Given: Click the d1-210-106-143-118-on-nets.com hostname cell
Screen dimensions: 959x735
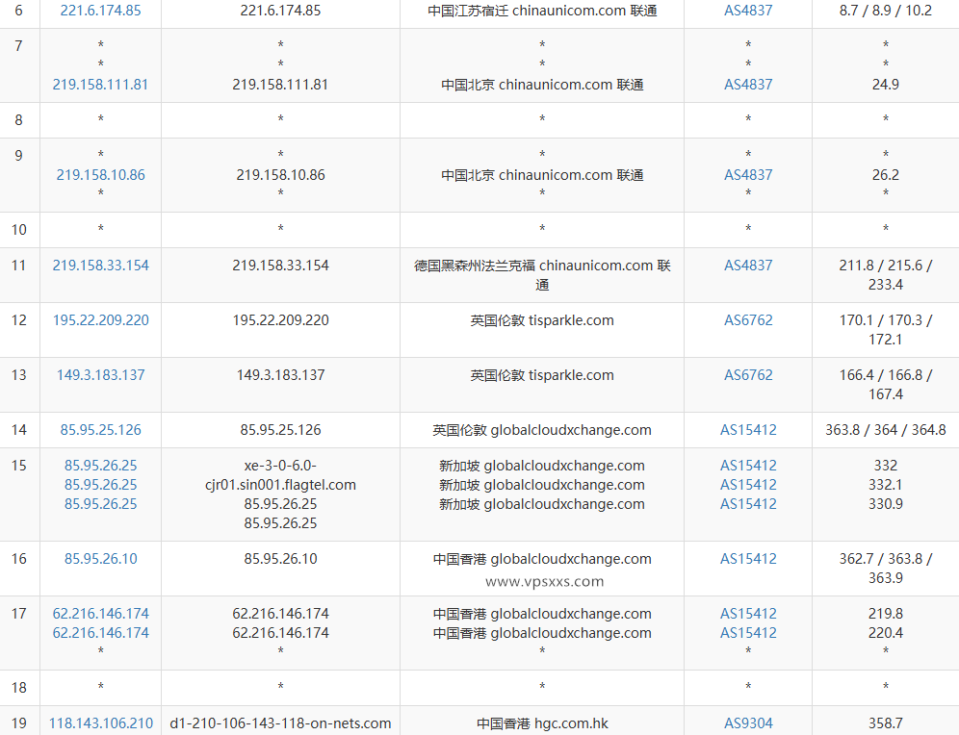Looking at the screenshot, I should point(280,722).
